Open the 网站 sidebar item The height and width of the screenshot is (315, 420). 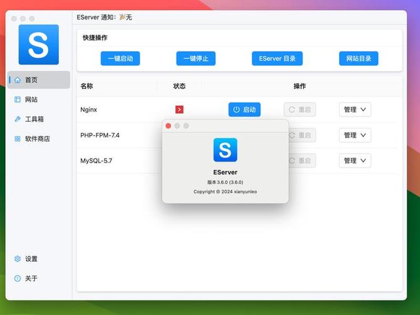pyautogui.click(x=39, y=99)
